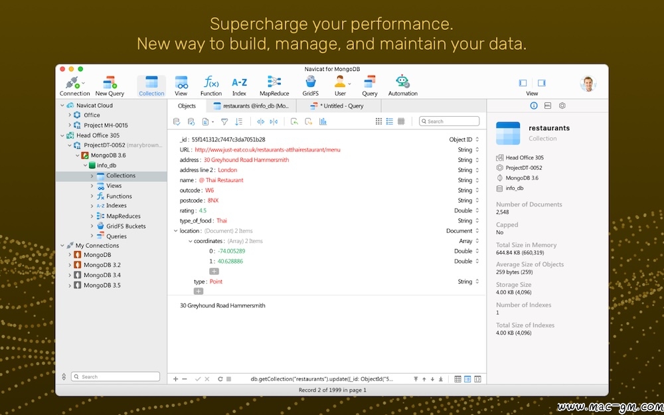Switch to tree view at bottom
The width and height of the screenshot is (664, 415).
[x=467, y=379]
